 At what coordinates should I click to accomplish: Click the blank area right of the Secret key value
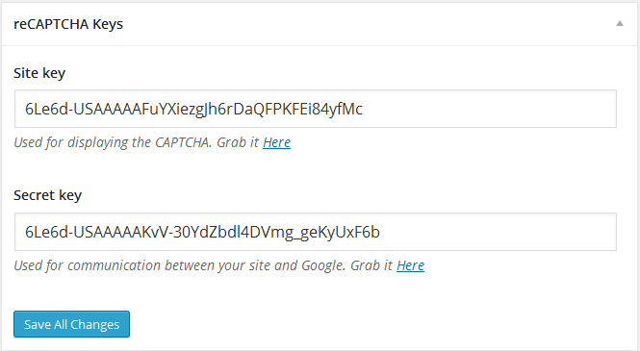498,232
